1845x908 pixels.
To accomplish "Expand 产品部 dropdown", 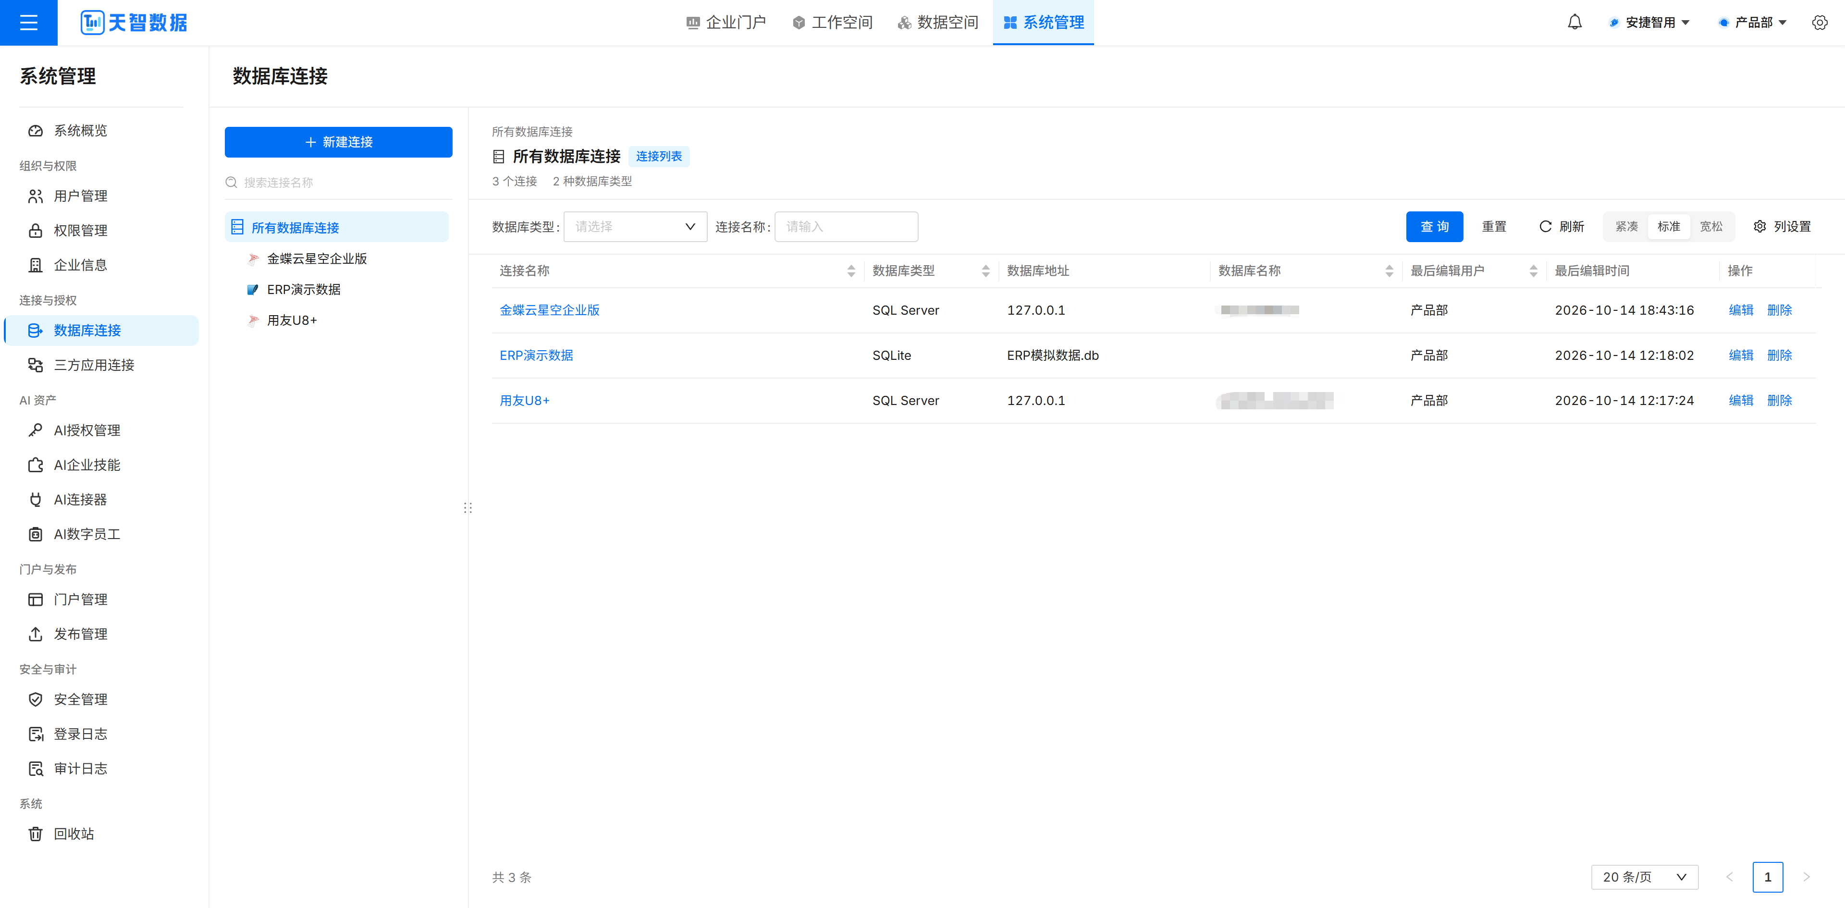I will tap(1753, 22).
